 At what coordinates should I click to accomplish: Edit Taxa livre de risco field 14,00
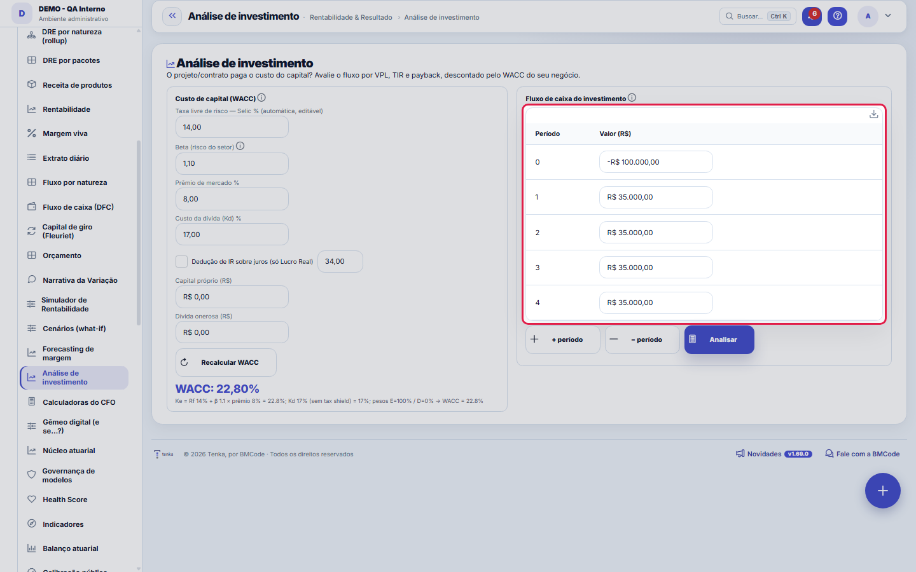232,127
